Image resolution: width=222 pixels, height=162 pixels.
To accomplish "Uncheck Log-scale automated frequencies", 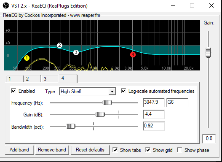I will [123, 91].
